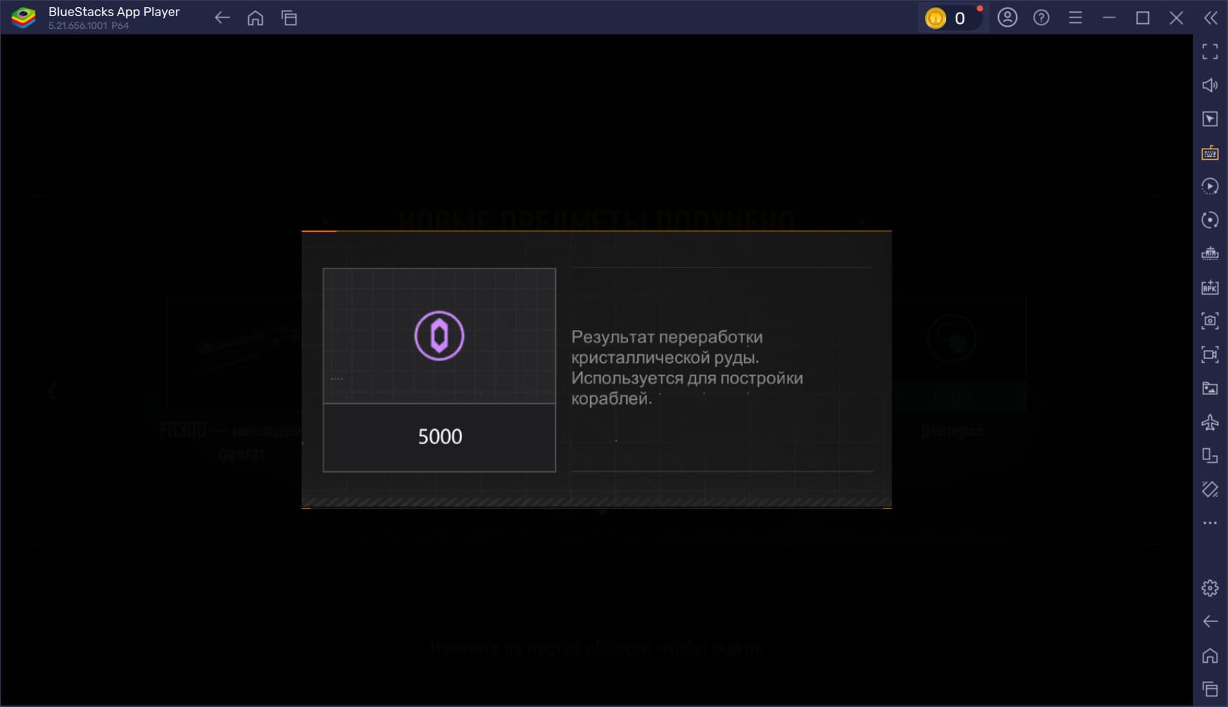Go to BlueStacks home from title bar
Screen dimensions: 1228x707
(x=255, y=18)
